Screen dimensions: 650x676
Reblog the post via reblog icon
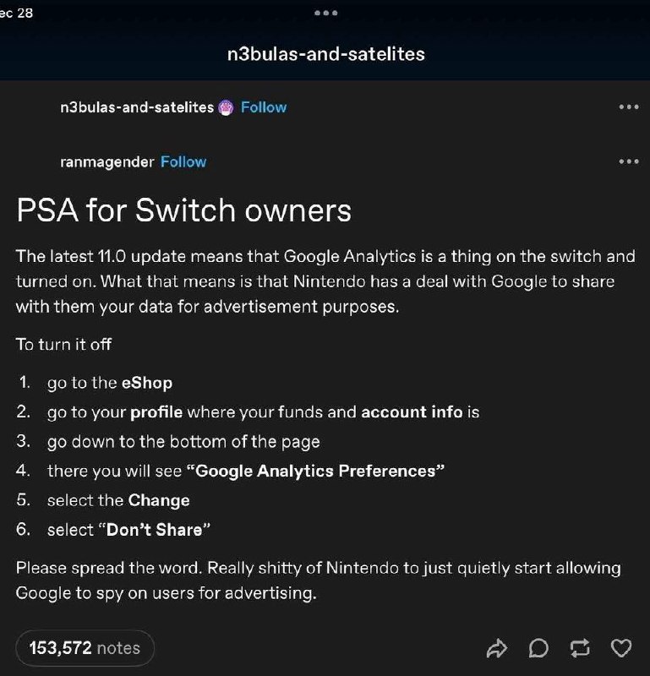(579, 648)
